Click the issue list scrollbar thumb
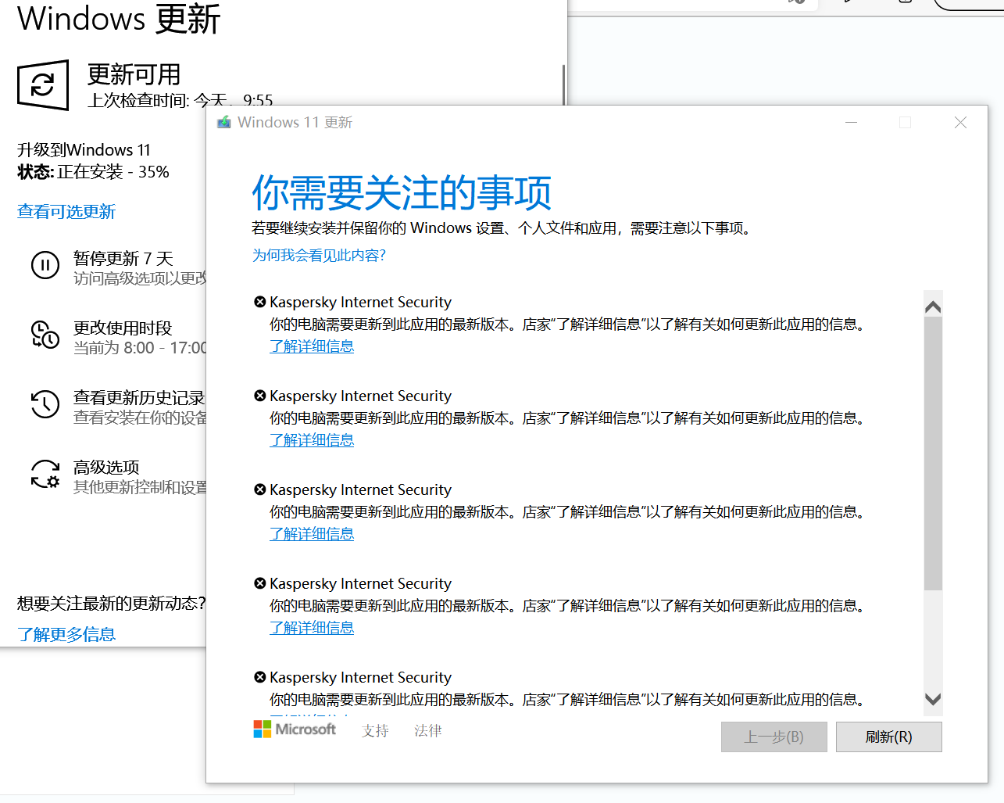The height and width of the screenshot is (803, 1004). 933,453
